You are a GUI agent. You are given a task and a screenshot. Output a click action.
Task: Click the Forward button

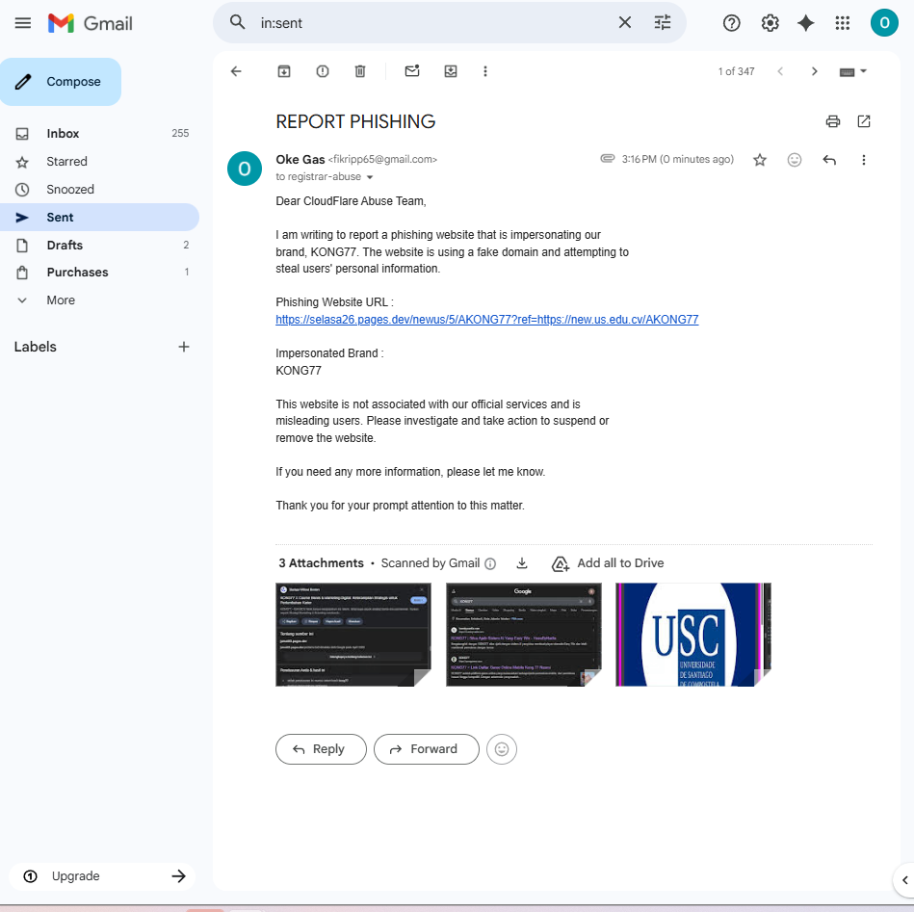point(426,749)
